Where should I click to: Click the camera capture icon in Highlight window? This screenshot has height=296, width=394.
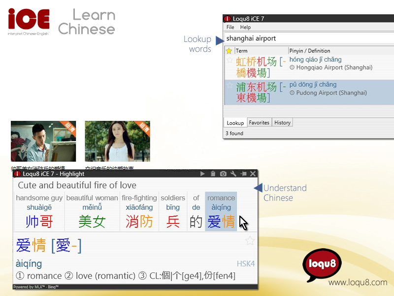[223, 174]
